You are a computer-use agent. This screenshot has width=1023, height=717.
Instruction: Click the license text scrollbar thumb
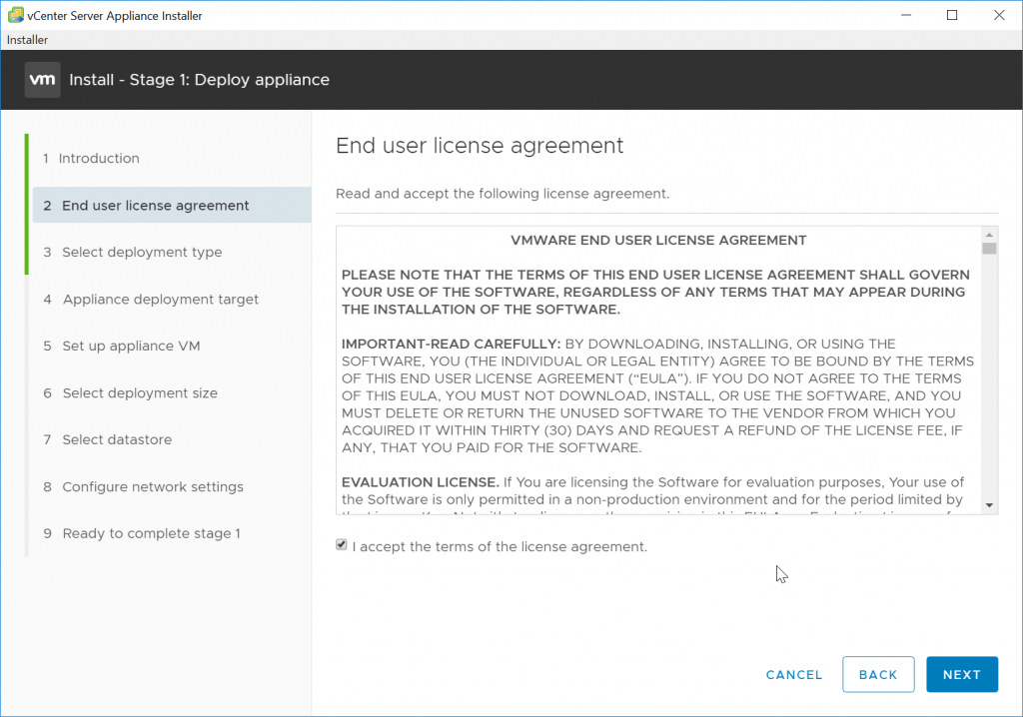pos(990,249)
